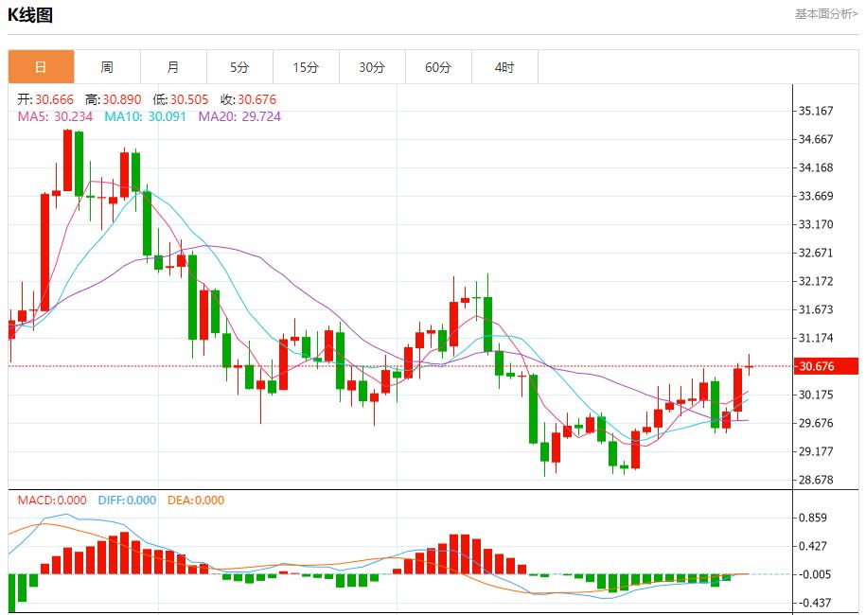Switch to the 5分 interval tab
Screen dimensions: 866x615
click(x=239, y=67)
